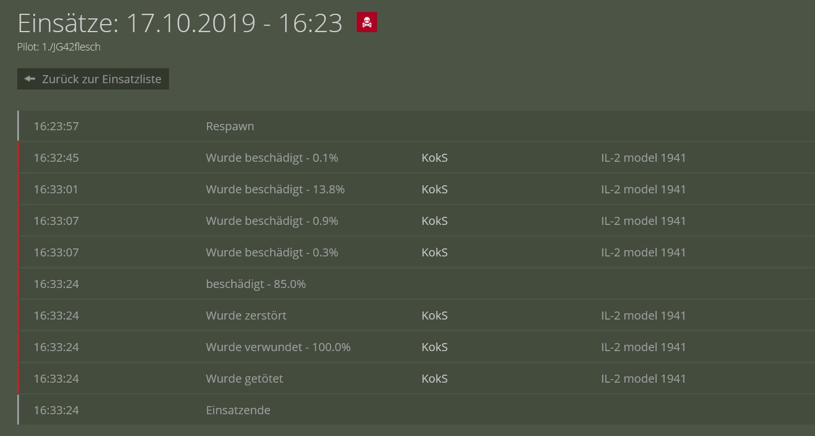
Task: Click the Wurde beschädigt - 13.8% entry
Action: click(x=275, y=189)
